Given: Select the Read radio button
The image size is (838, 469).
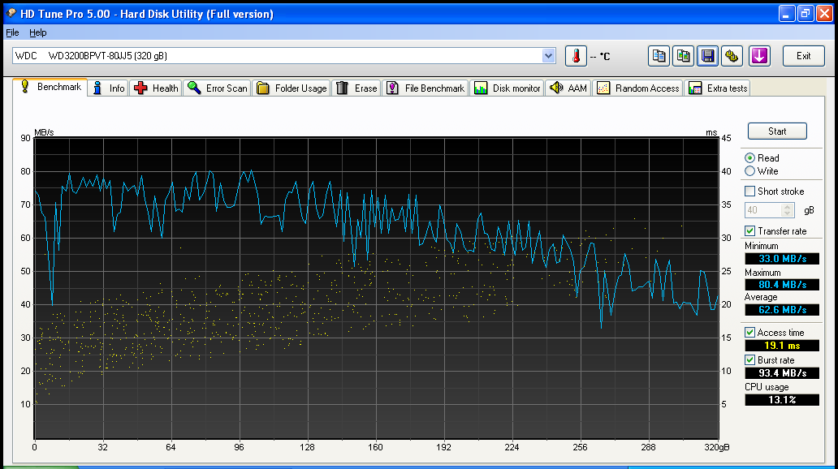Looking at the screenshot, I should point(749,158).
